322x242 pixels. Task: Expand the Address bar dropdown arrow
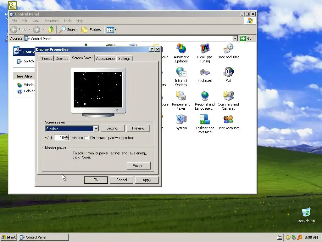coord(235,38)
